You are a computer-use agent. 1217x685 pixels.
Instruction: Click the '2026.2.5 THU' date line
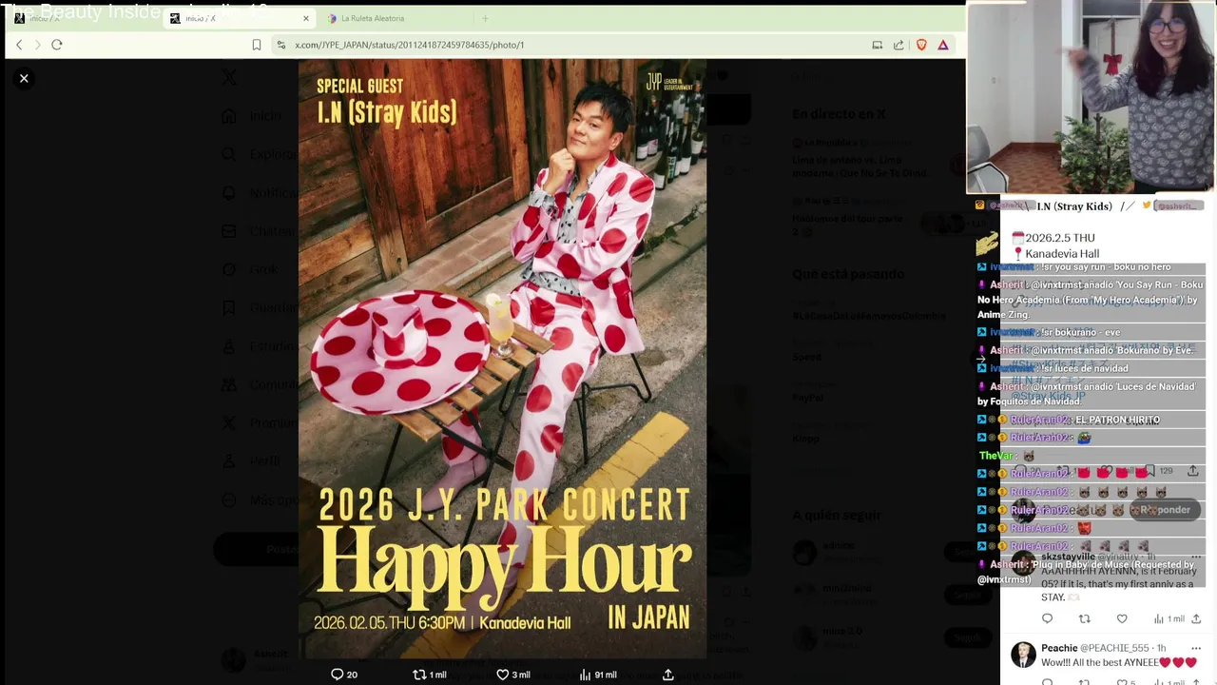pyautogui.click(x=1059, y=238)
